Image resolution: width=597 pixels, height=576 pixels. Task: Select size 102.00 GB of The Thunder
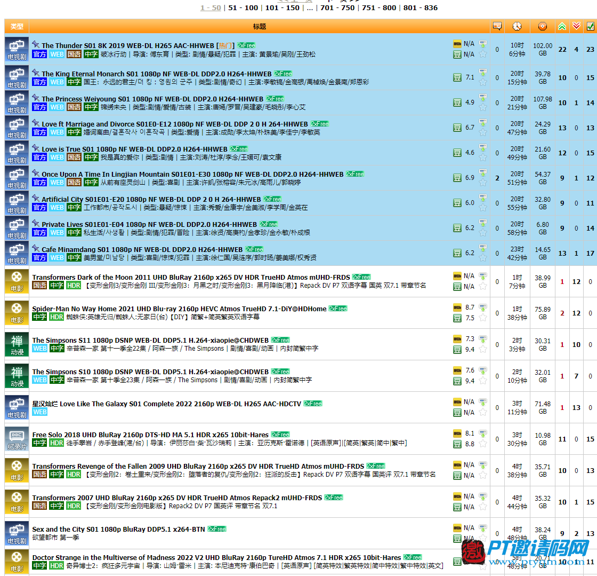543,50
